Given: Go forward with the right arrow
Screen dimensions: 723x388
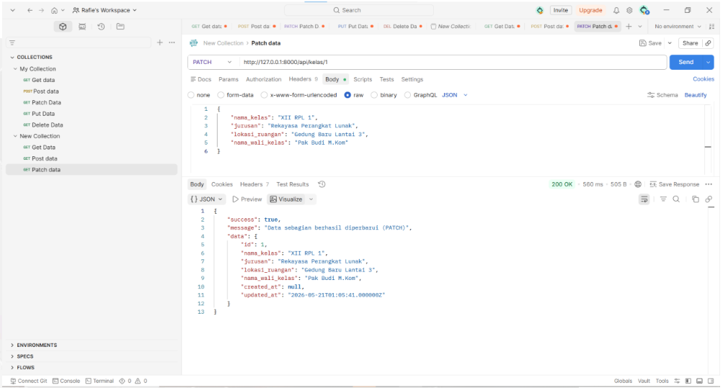Looking at the screenshot, I should [42, 10].
